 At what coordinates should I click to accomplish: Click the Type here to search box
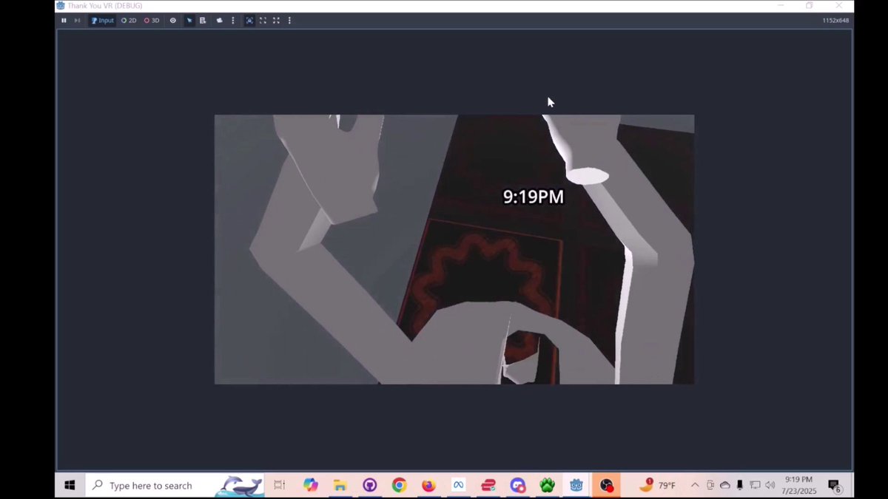point(170,485)
